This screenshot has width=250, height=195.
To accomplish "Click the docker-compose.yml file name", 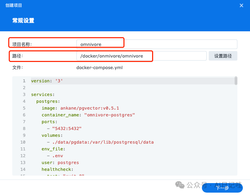I will 100,68.
